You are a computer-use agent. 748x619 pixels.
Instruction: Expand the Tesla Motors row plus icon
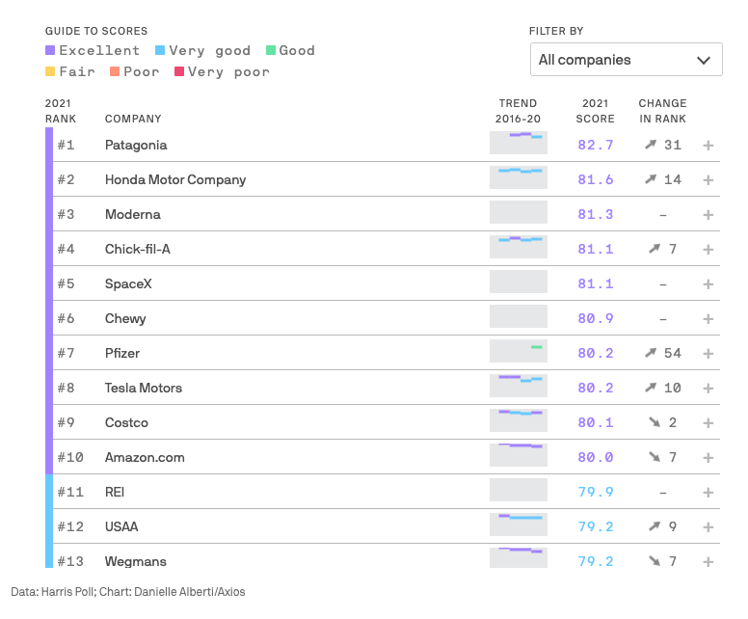[x=708, y=388]
